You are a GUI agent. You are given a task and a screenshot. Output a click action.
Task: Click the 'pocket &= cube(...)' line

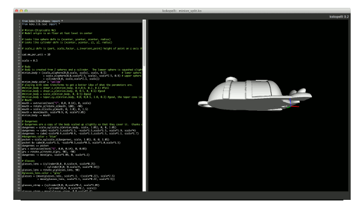[x=71, y=143]
